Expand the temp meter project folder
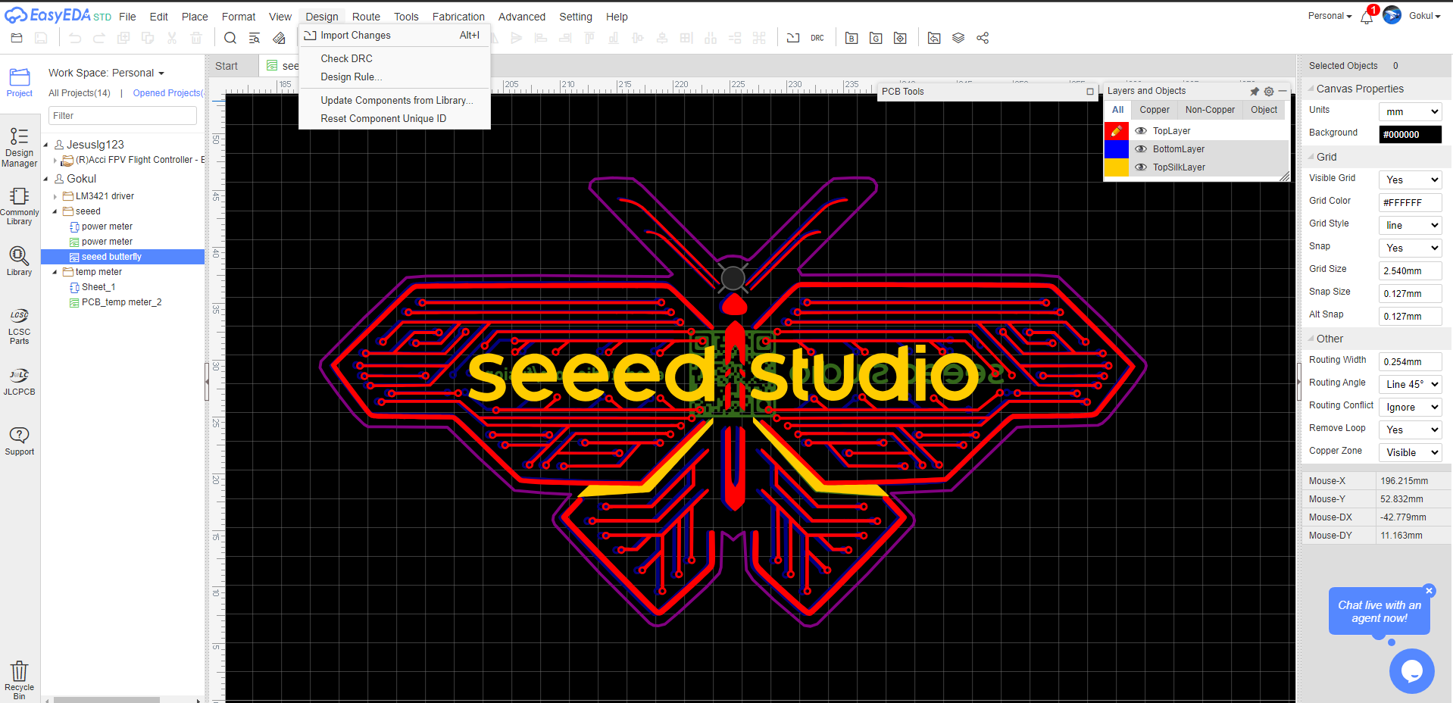The image size is (1453, 703). [54, 271]
